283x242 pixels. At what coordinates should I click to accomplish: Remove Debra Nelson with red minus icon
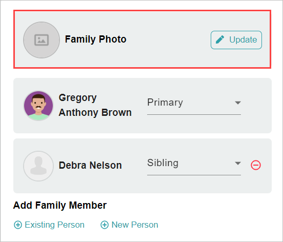coord(255,165)
